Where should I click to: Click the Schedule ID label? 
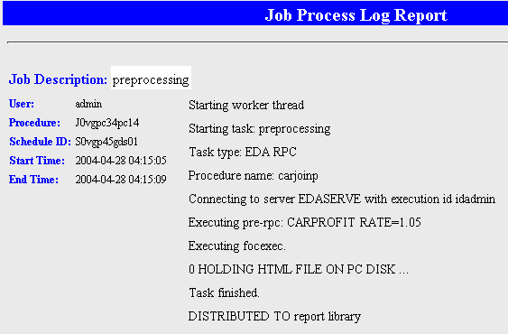point(41,142)
